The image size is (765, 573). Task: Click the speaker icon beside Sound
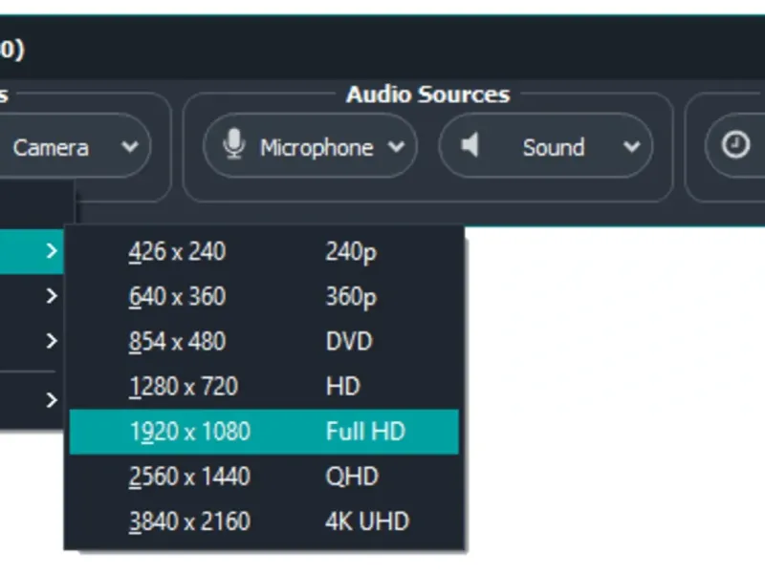pos(470,146)
